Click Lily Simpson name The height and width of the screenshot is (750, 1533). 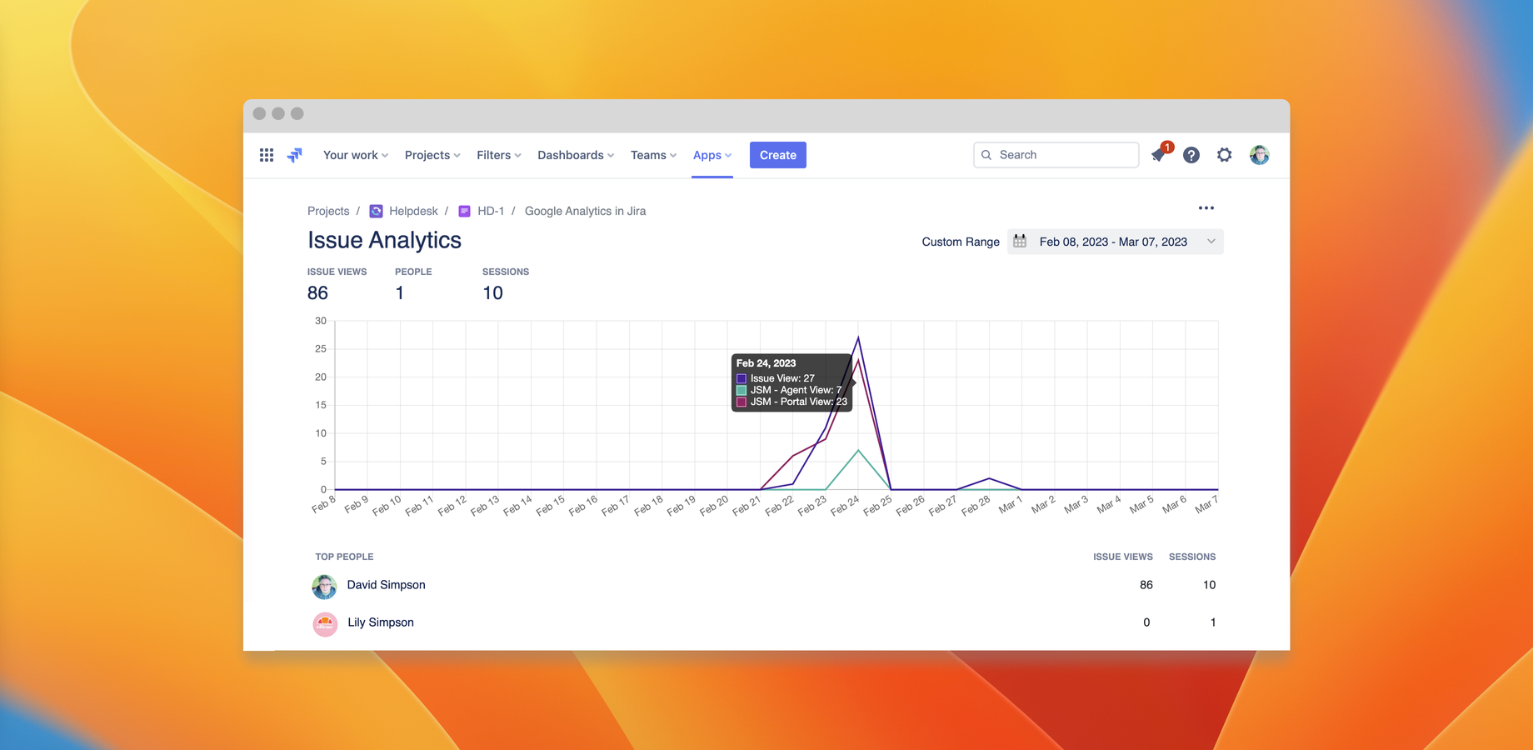click(381, 622)
